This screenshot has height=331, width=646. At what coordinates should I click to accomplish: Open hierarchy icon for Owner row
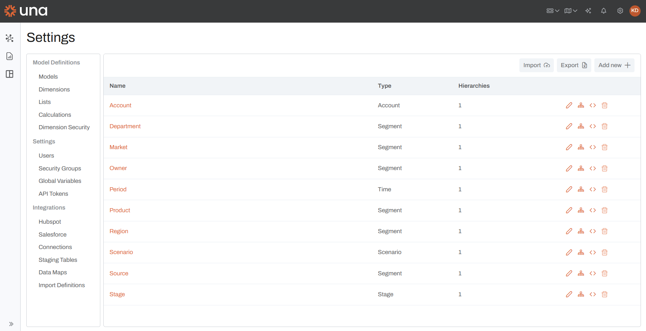click(581, 168)
